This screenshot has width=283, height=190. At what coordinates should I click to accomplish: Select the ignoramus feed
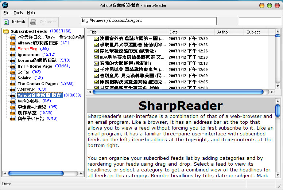[28, 55]
